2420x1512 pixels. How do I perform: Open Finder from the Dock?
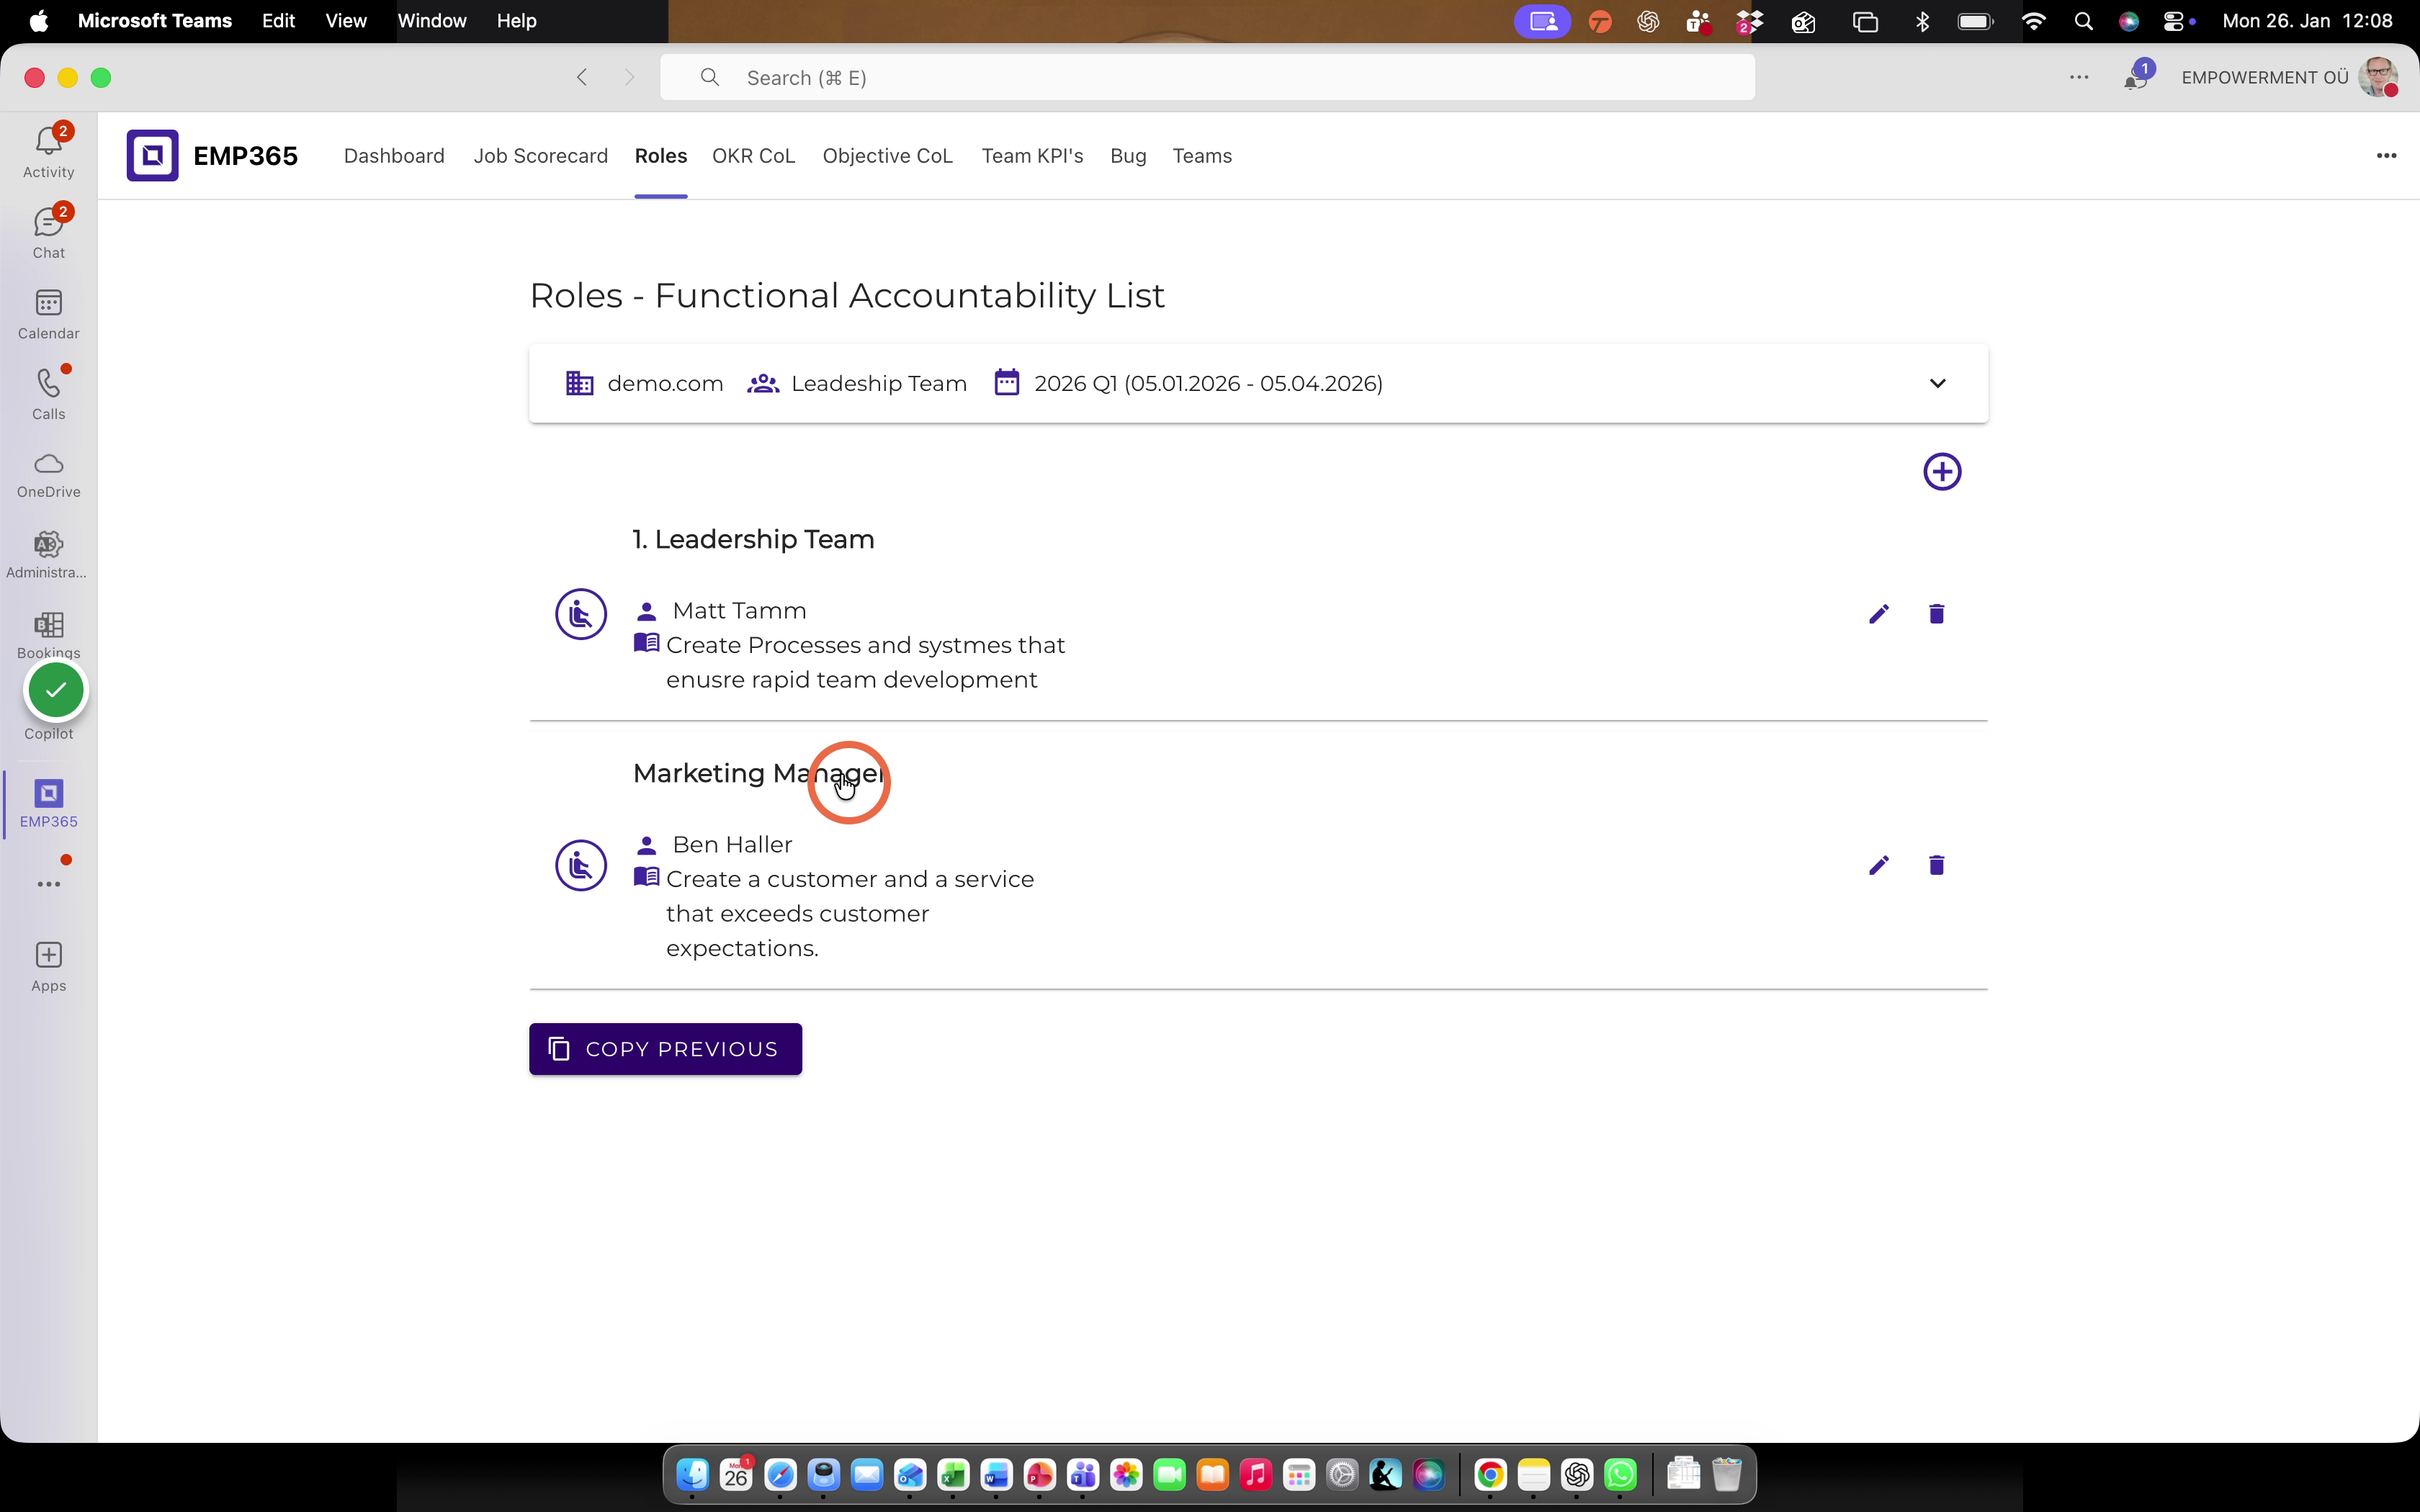[693, 1474]
